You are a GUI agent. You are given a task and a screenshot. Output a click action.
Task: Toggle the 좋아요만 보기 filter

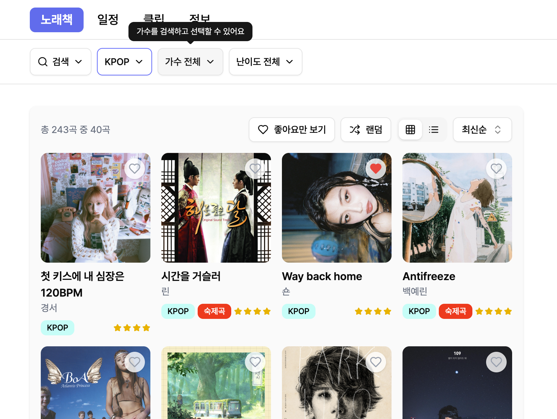click(x=292, y=130)
